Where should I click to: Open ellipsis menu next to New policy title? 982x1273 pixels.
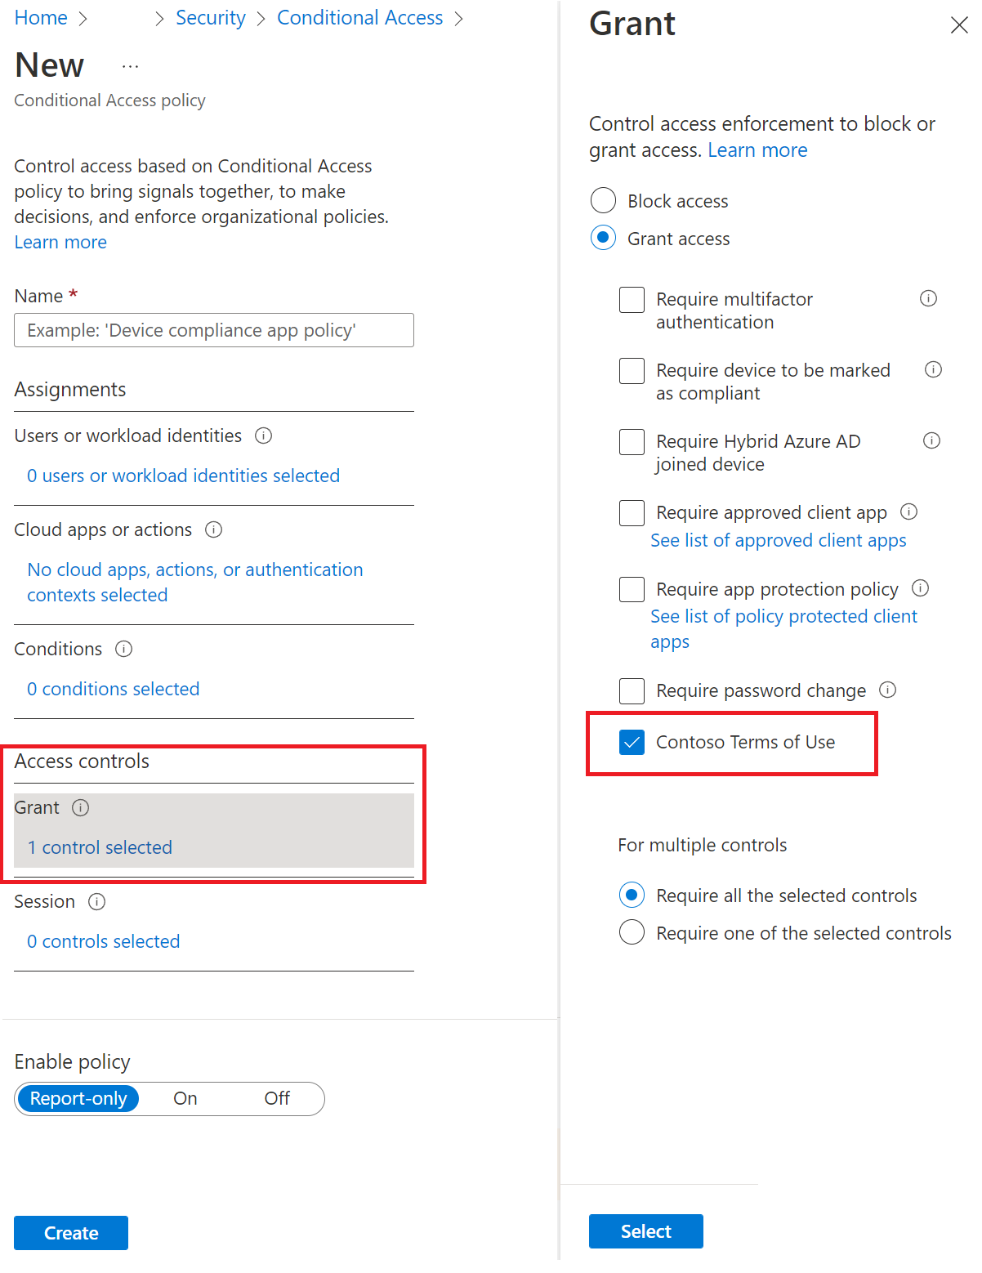[x=130, y=65]
